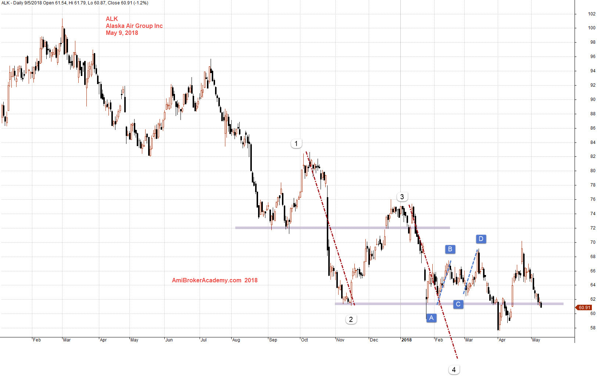Select the blue dashed line leading to B

click(444, 283)
